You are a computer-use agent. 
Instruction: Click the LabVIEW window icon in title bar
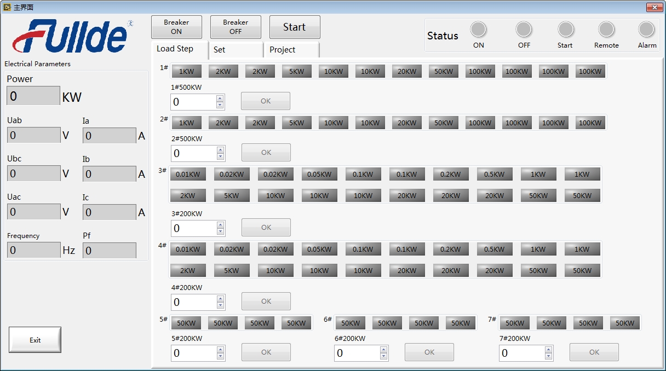[7, 7]
